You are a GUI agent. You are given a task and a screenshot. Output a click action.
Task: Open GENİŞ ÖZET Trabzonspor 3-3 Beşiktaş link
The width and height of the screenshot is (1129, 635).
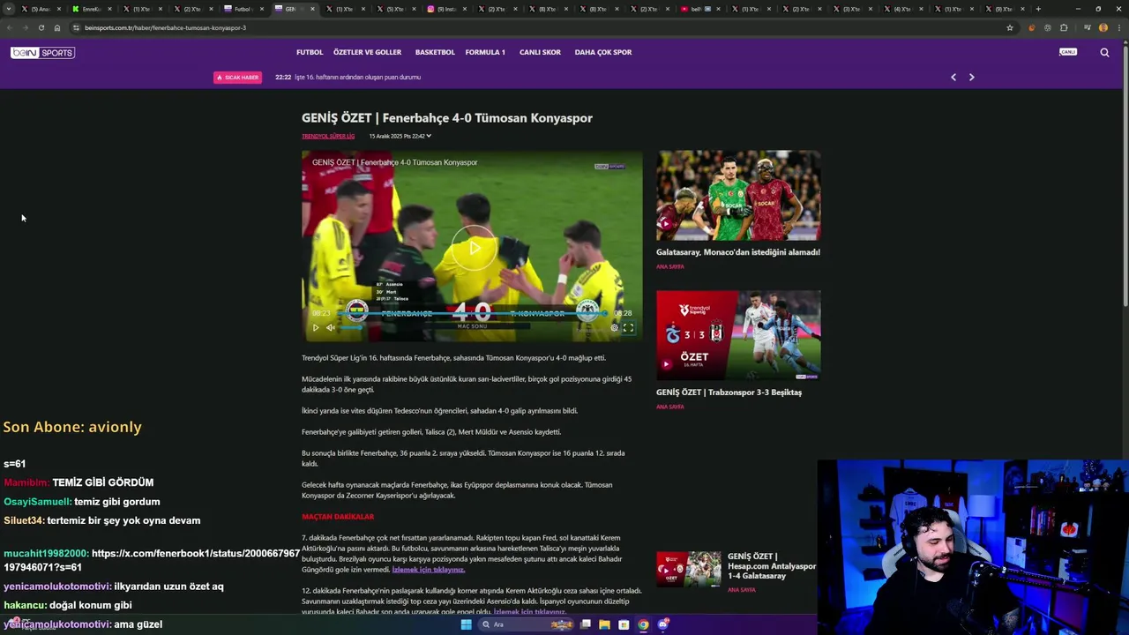[729, 392]
